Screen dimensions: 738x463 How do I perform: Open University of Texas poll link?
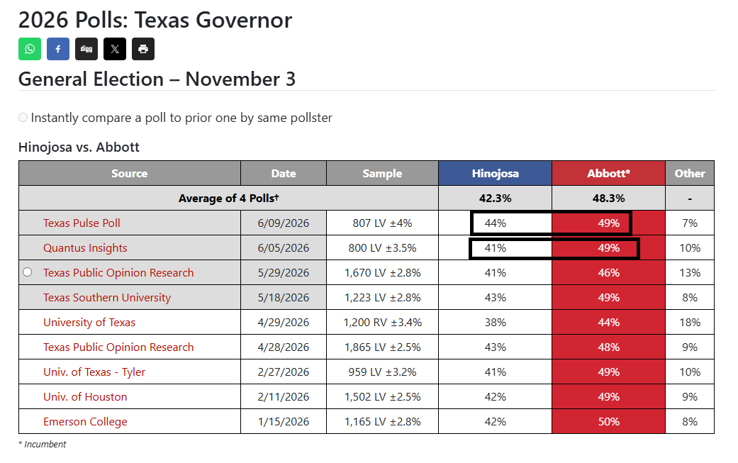(x=89, y=323)
